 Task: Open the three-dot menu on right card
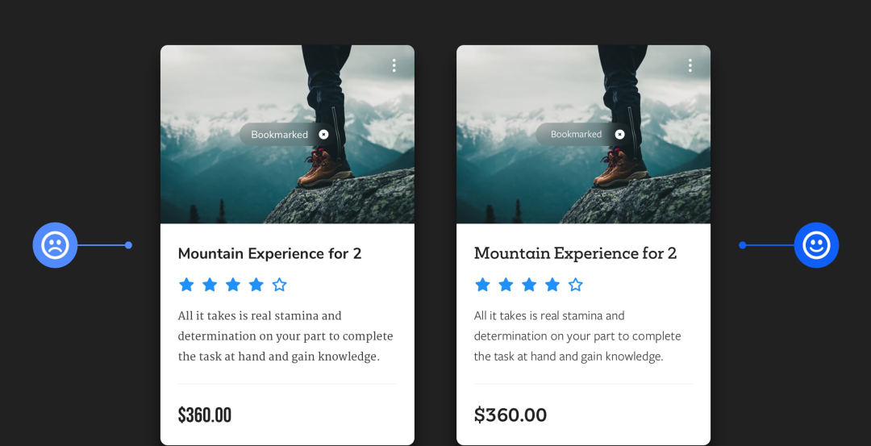coord(690,65)
